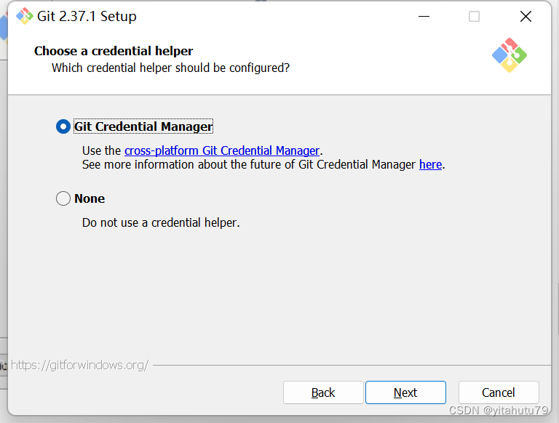This screenshot has width=559, height=423.
Task: Click 'Choose a credential helper' heading
Action: (114, 51)
